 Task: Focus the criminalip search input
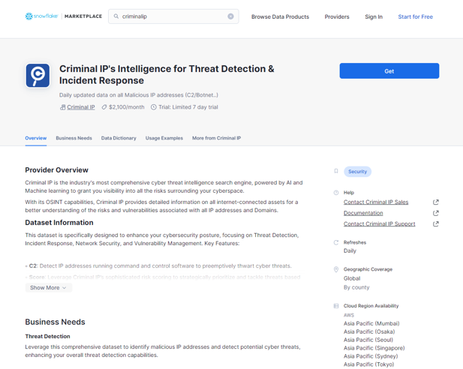point(173,16)
